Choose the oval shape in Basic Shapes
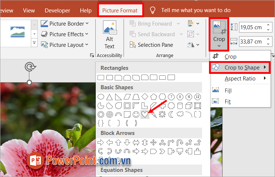Viewport: 275px width, 177px height. coord(101,97)
